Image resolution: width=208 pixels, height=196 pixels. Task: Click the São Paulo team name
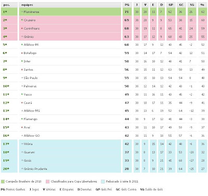[31, 78]
